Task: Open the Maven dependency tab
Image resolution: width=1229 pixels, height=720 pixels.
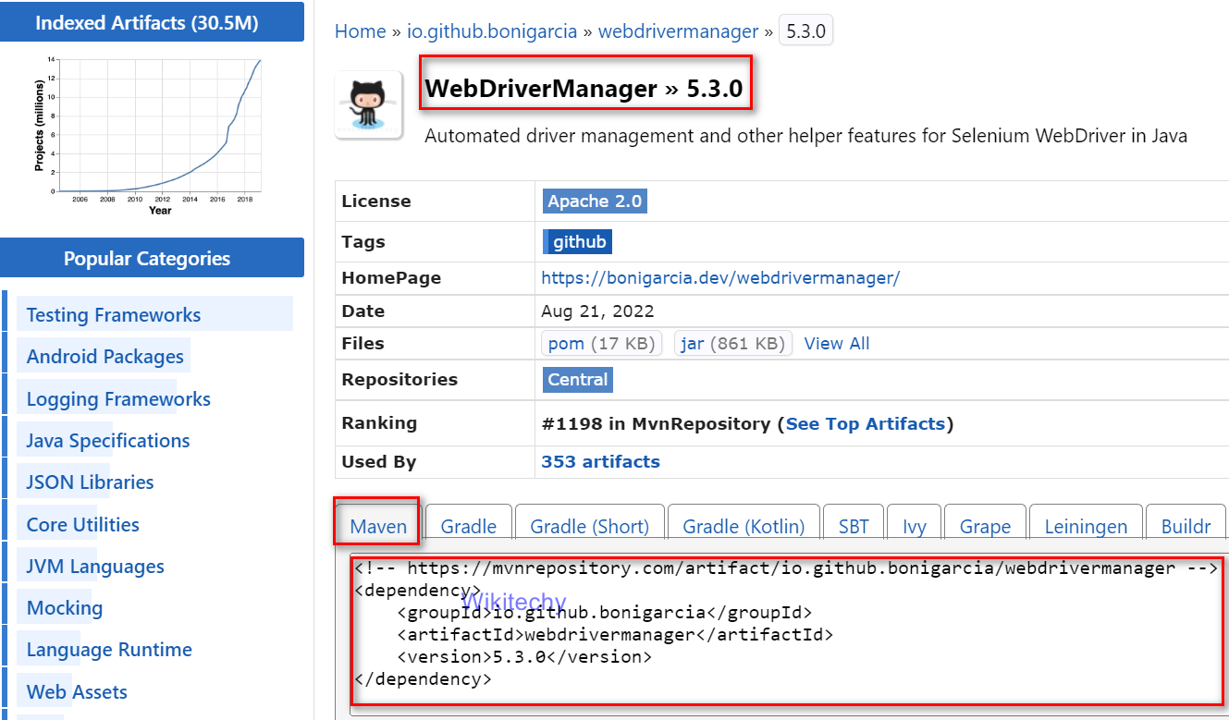Action: point(378,526)
